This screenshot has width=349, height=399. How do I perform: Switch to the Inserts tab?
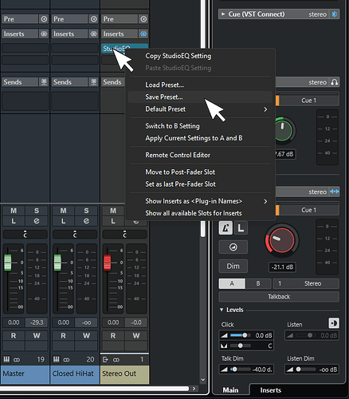point(270,390)
